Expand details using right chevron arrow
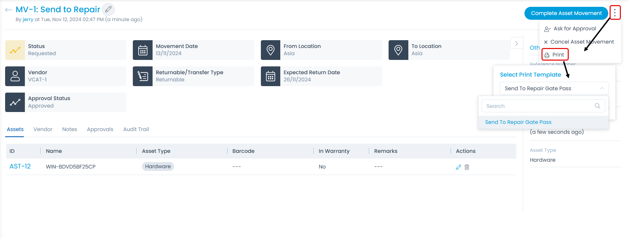The width and height of the screenshot is (628, 239). click(516, 43)
